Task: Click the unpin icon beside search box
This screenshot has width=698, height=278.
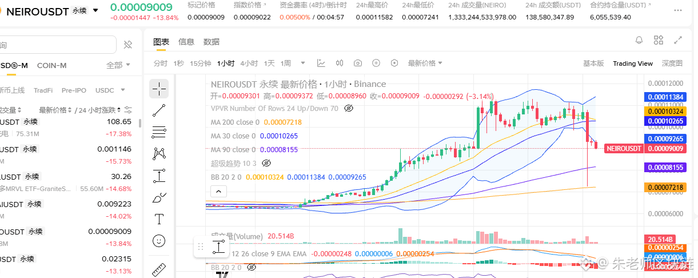Action: [x=128, y=45]
